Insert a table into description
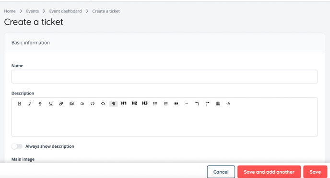This screenshot has height=178, width=330. 218,104
